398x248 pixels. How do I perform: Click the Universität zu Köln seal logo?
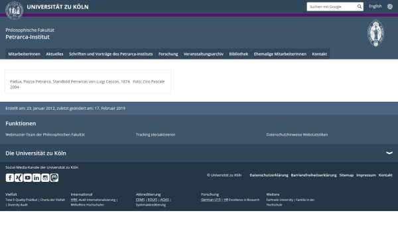pyautogui.click(x=15, y=11)
